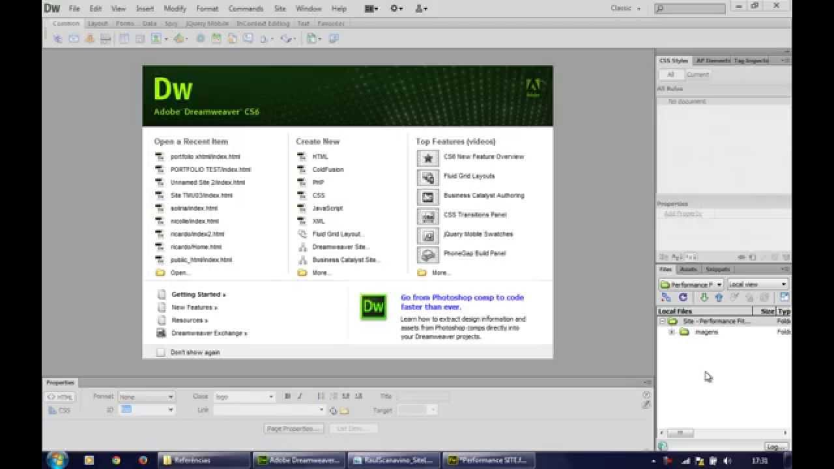Image resolution: width=834 pixels, height=469 pixels.
Task: Open the Local view dropdown
Action: pos(758,285)
